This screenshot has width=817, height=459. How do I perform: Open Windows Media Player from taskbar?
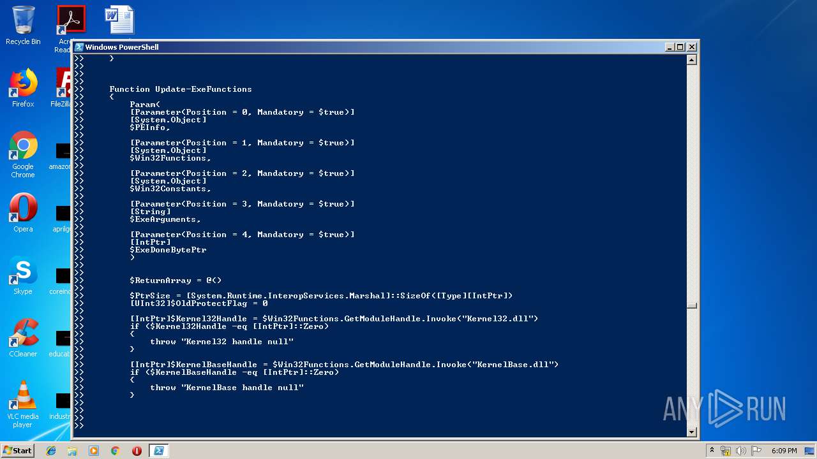point(94,451)
